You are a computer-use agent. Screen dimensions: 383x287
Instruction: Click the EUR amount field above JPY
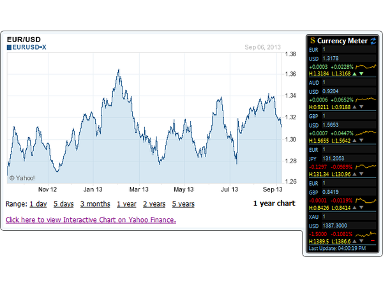tap(349, 150)
